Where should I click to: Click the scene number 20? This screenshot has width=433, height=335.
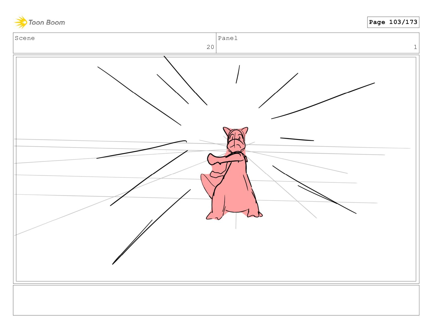click(210, 47)
